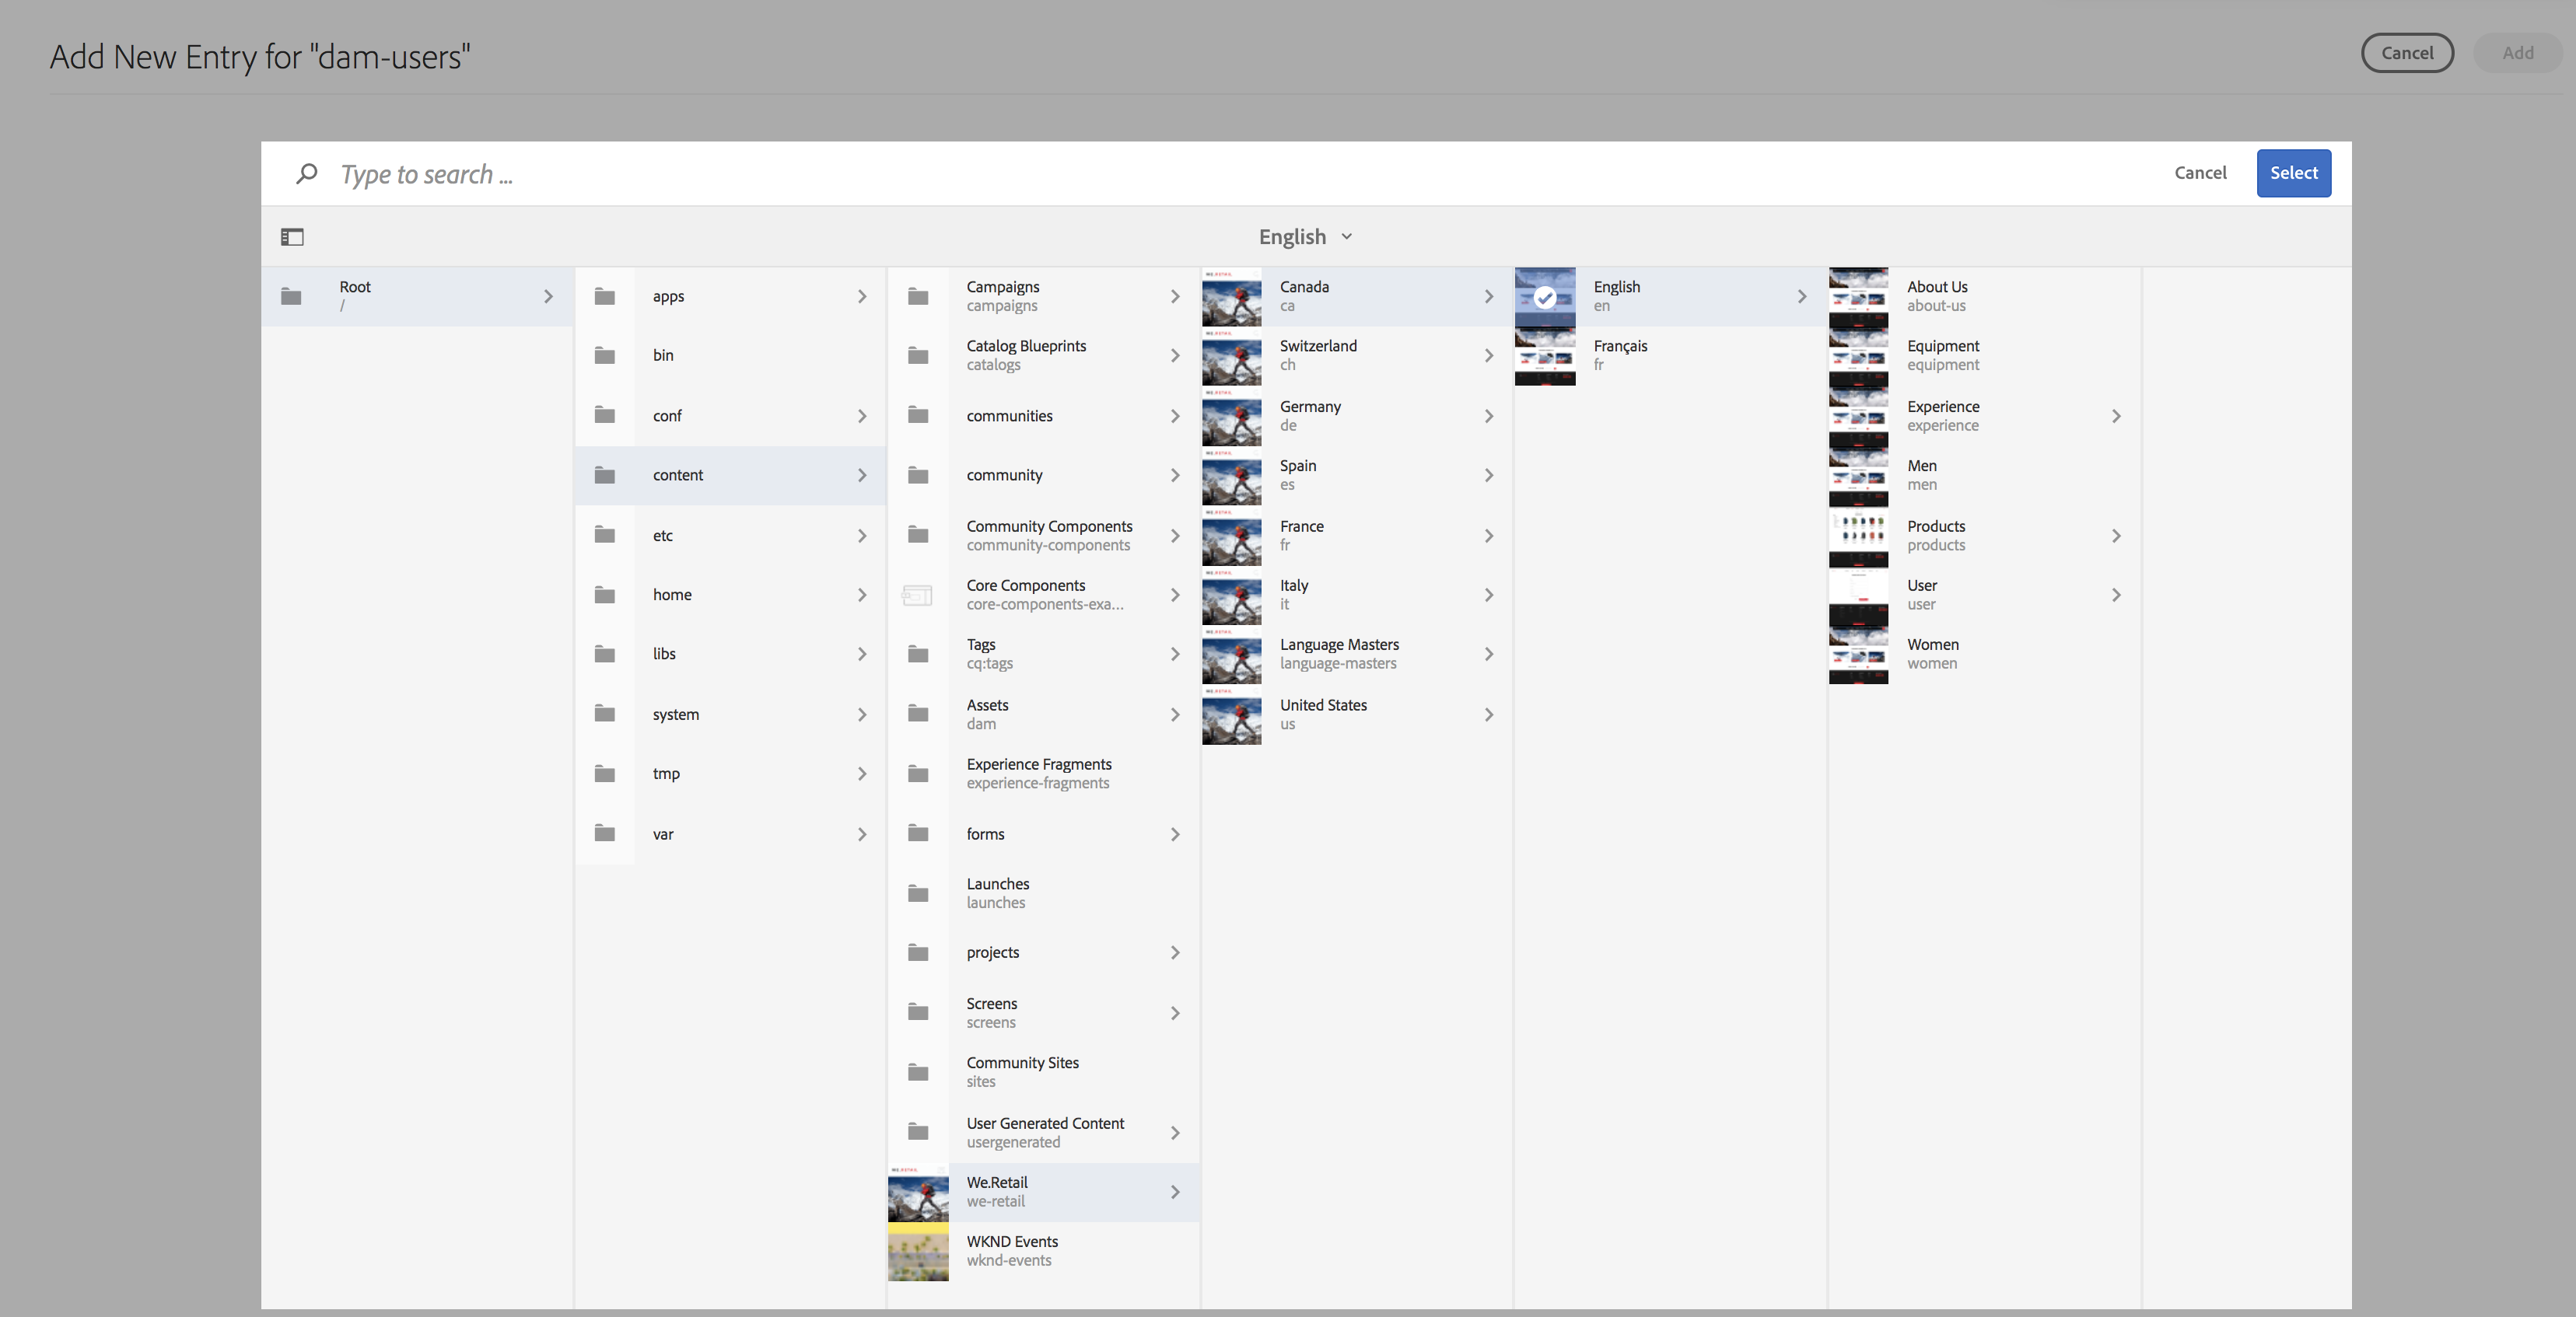Viewport: 2576px width, 1317px height.
Task: Click the Campaigns folder icon
Action: tap(917, 297)
